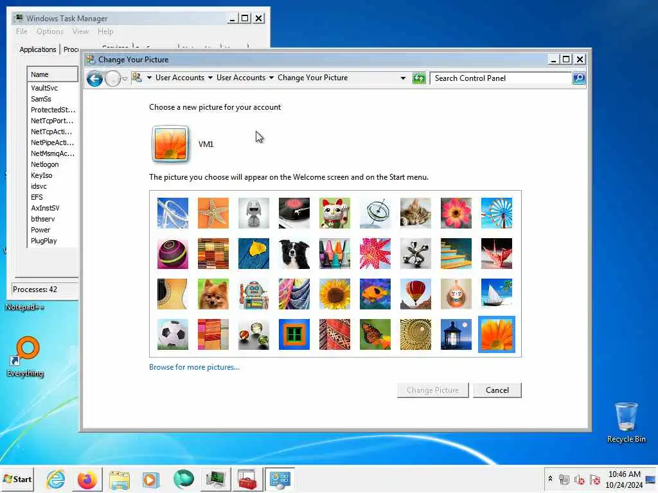
Task: Launch Internet Explorer from the taskbar
Action: 56,480
